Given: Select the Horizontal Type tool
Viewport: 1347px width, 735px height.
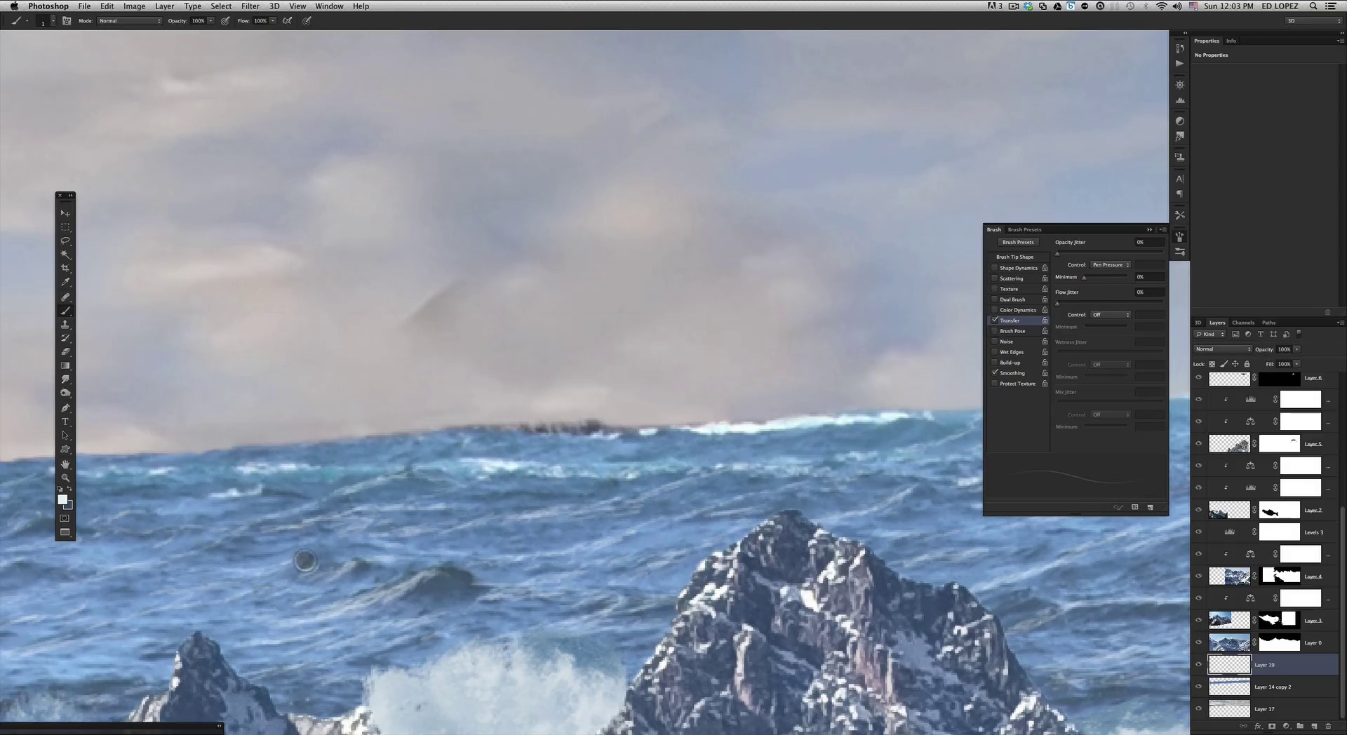Looking at the screenshot, I should (x=65, y=422).
